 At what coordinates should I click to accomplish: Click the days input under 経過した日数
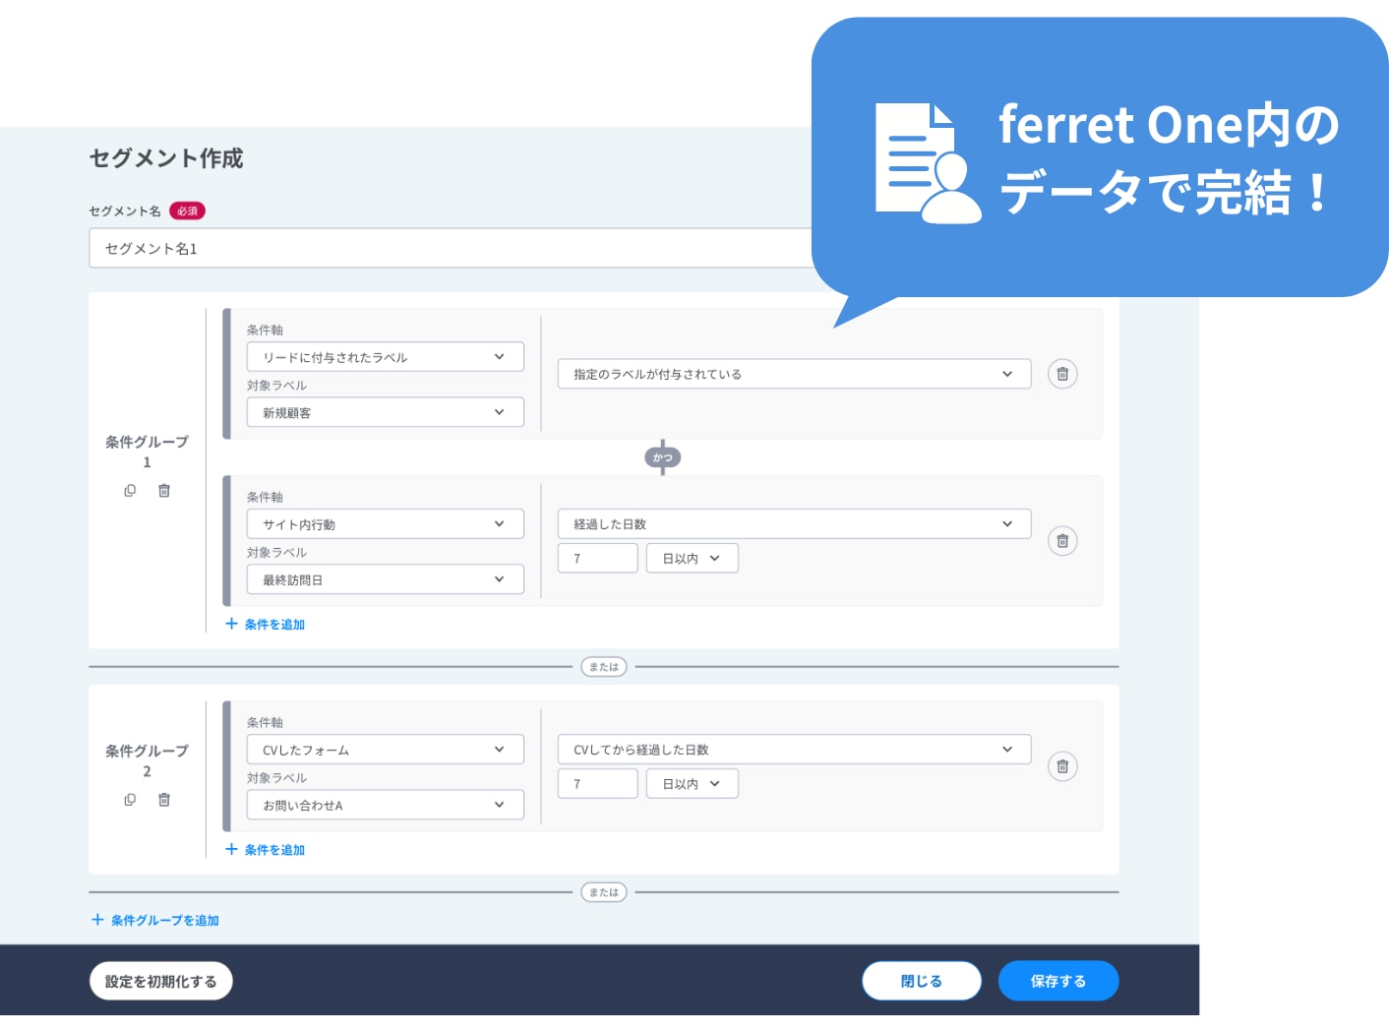click(x=598, y=558)
